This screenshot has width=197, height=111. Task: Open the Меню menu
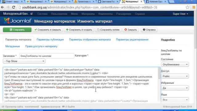(x=74, y=14)
